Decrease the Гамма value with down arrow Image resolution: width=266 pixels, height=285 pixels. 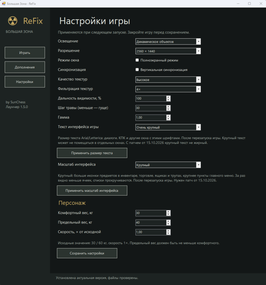[x=169, y=119]
